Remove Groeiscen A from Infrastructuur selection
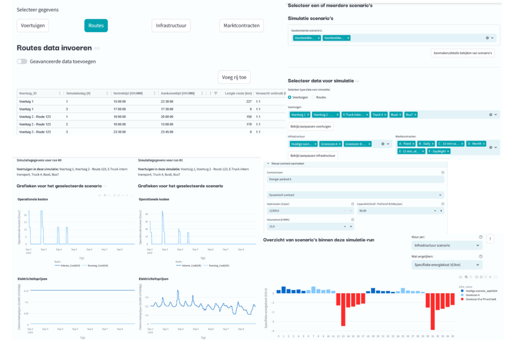511x341 pixels. tap(340, 144)
